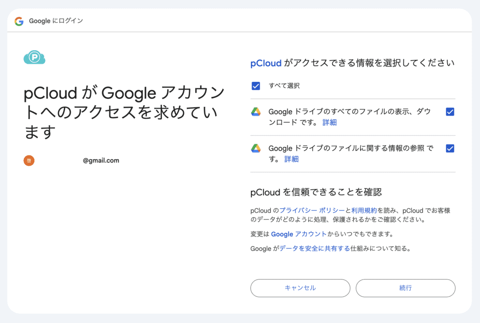
Task: Click the すべて選択 label text
Action: tap(284, 86)
